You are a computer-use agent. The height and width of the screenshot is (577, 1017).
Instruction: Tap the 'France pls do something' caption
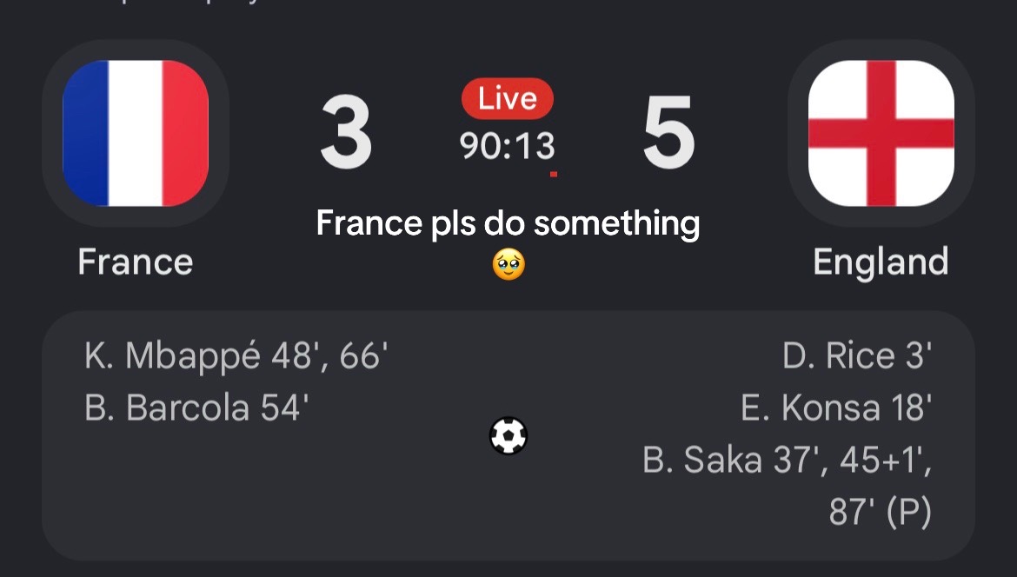pos(508,223)
